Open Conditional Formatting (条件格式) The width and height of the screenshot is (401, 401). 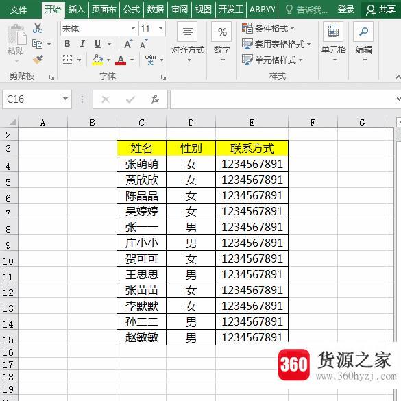click(268, 28)
